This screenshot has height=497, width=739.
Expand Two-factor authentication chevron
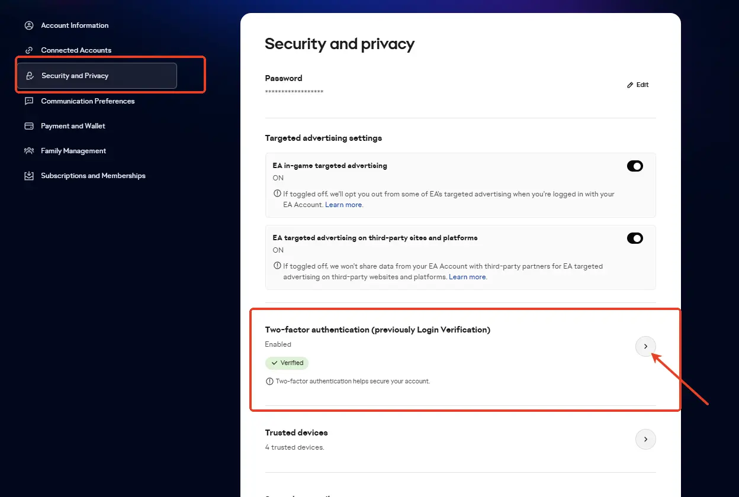(645, 346)
